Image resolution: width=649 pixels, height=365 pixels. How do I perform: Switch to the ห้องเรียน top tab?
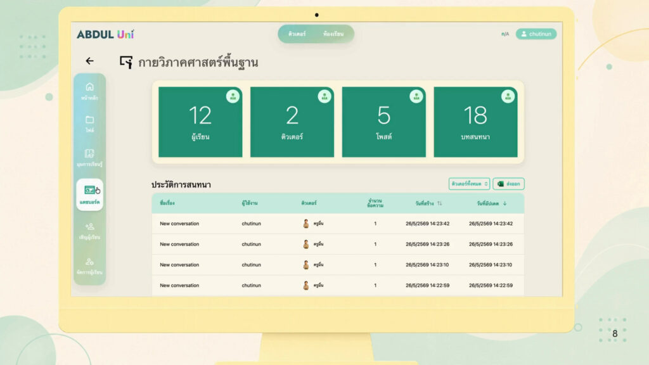[x=333, y=34]
